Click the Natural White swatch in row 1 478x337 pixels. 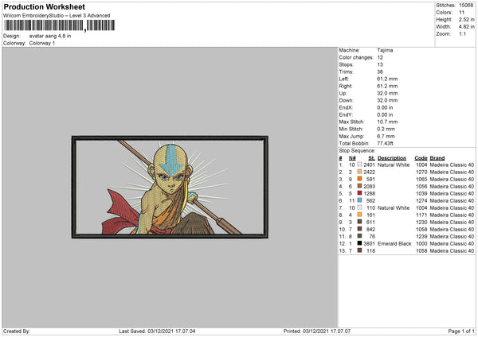[359, 165]
